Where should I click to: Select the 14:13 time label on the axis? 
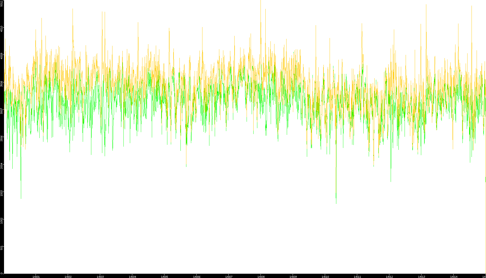[x=421, y=277]
